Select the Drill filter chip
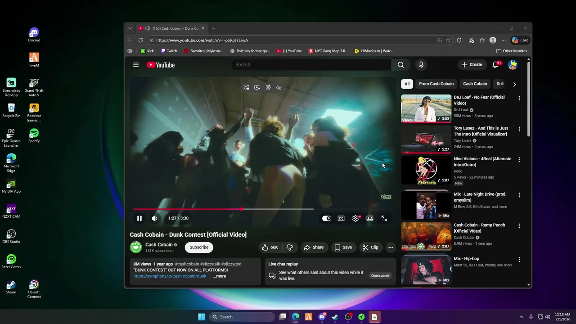The height and width of the screenshot is (324, 576). click(500, 84)
